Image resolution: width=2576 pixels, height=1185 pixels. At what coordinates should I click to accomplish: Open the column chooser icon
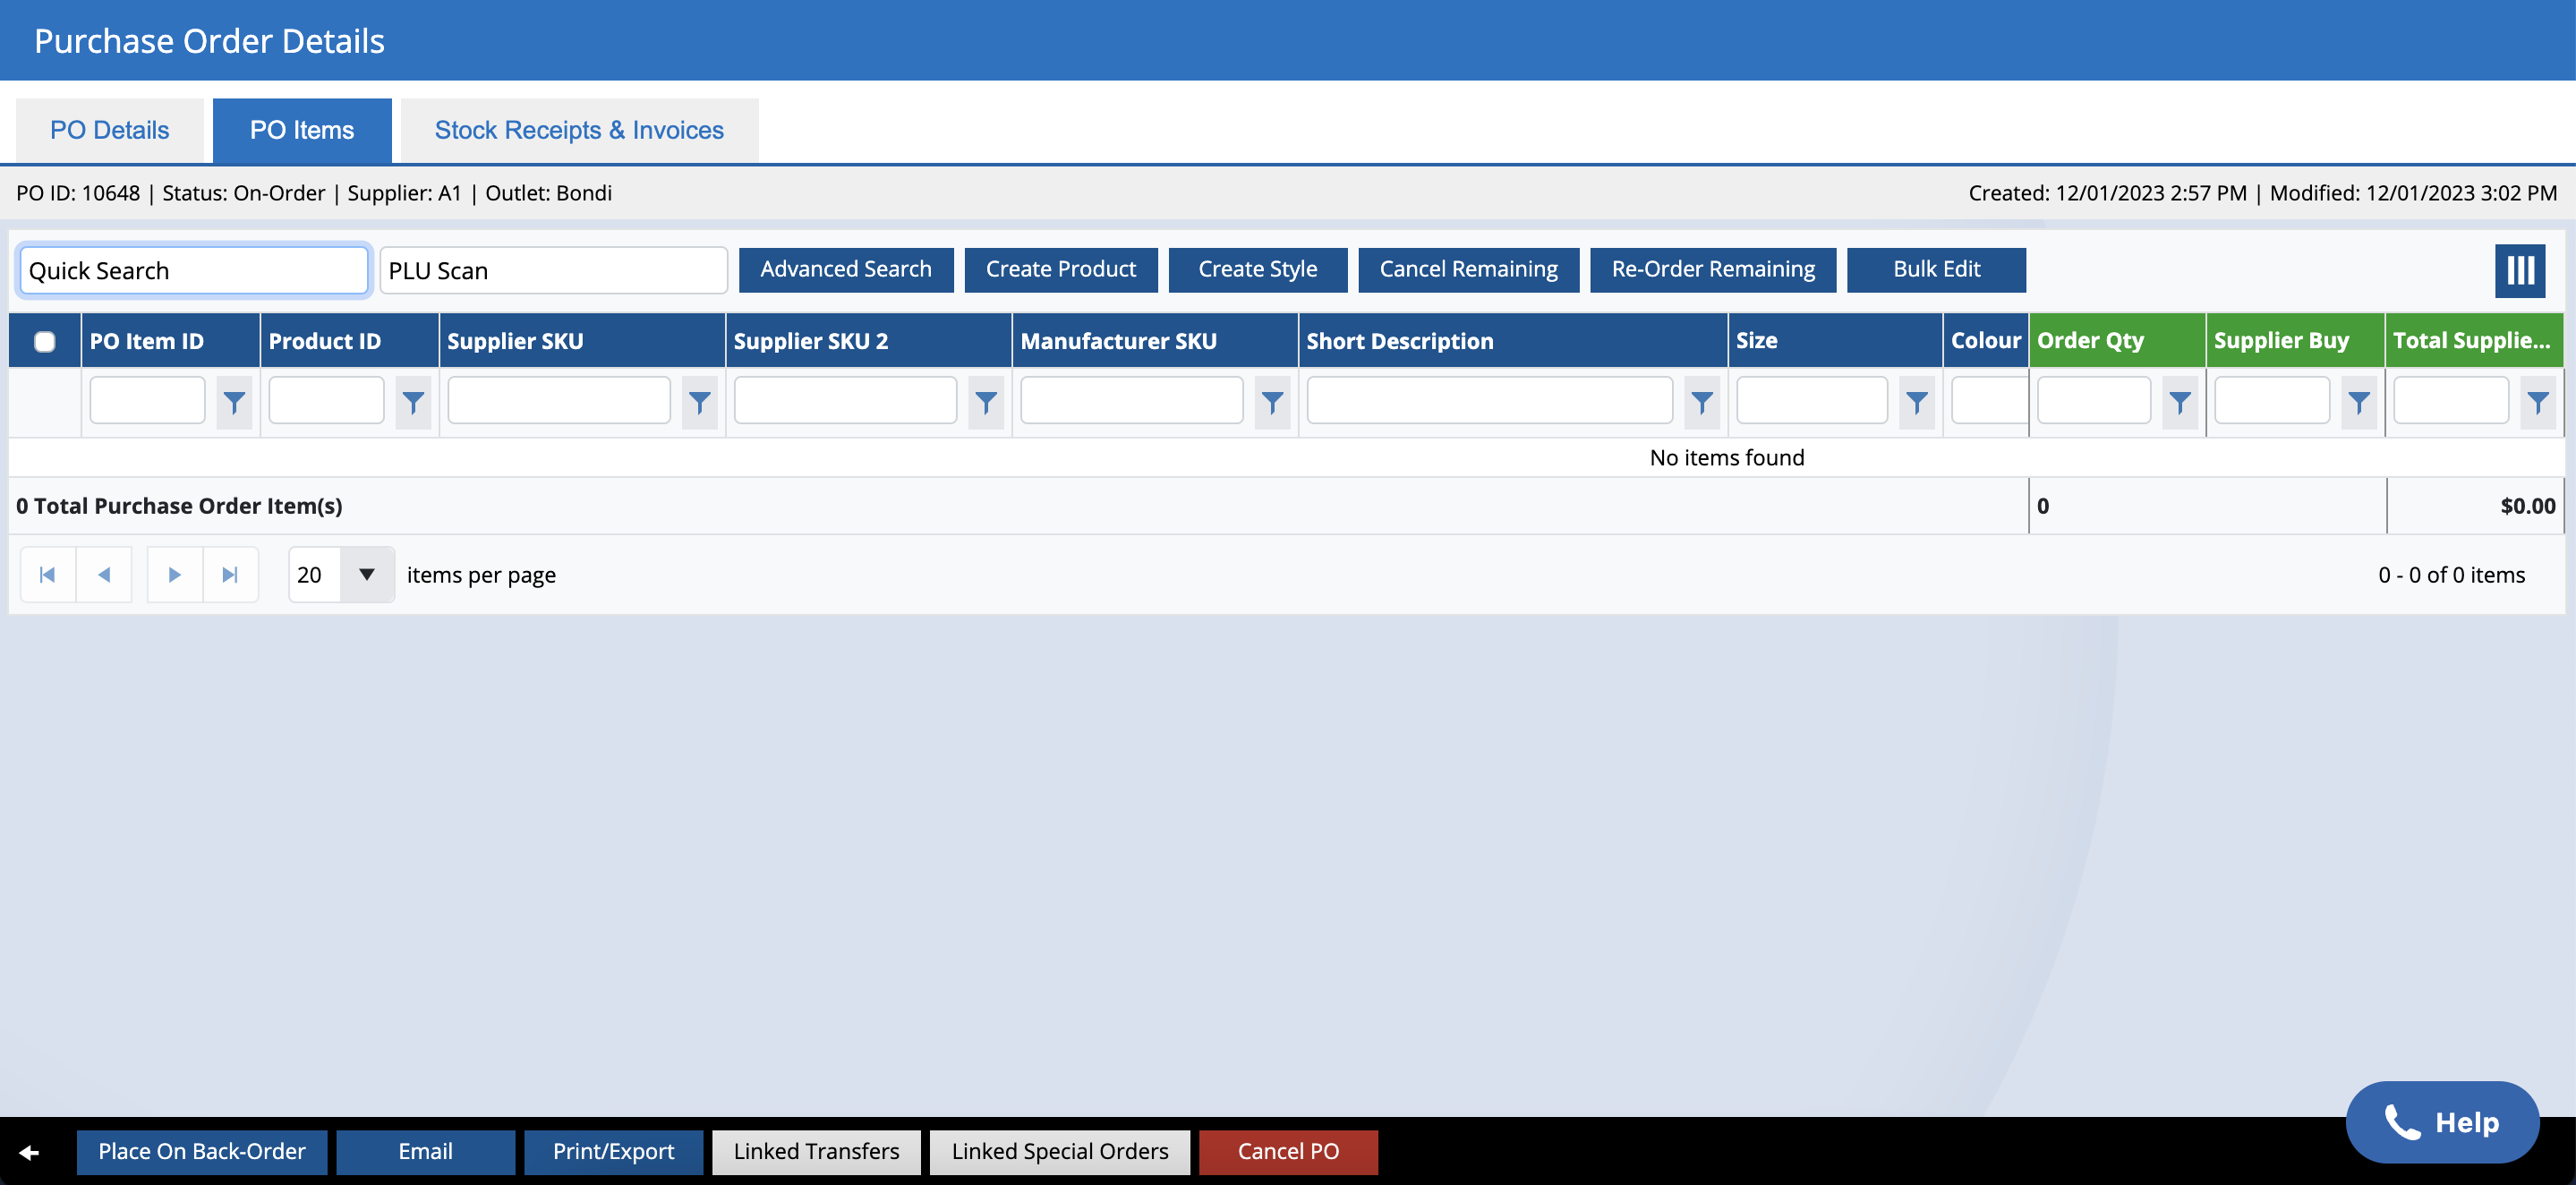pos(2519,270)
